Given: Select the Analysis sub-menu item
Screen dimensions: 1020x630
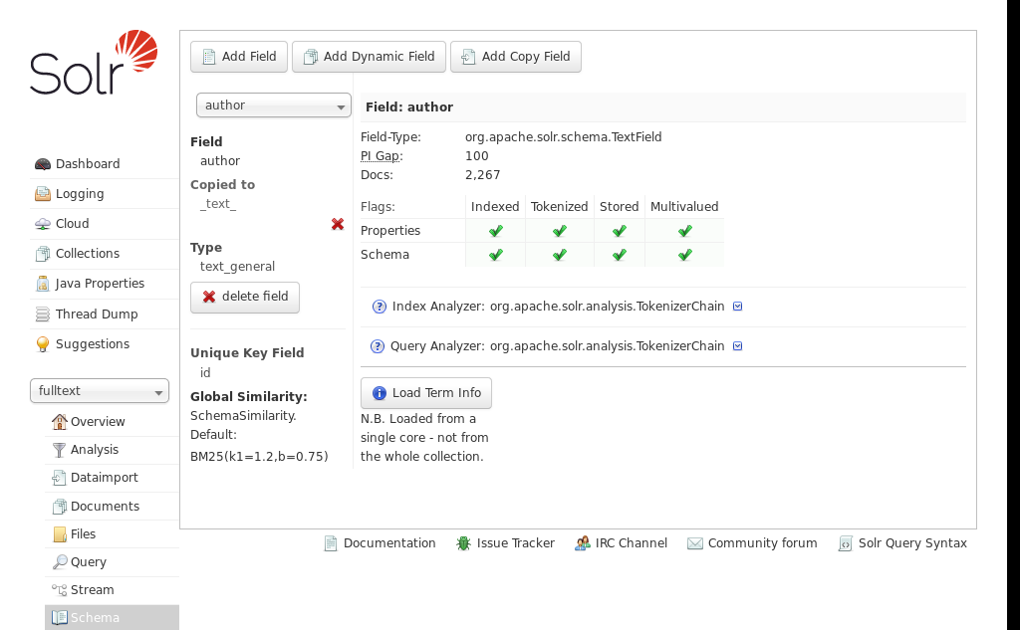Looking at the screenshot, I should (x=94, y=450).
